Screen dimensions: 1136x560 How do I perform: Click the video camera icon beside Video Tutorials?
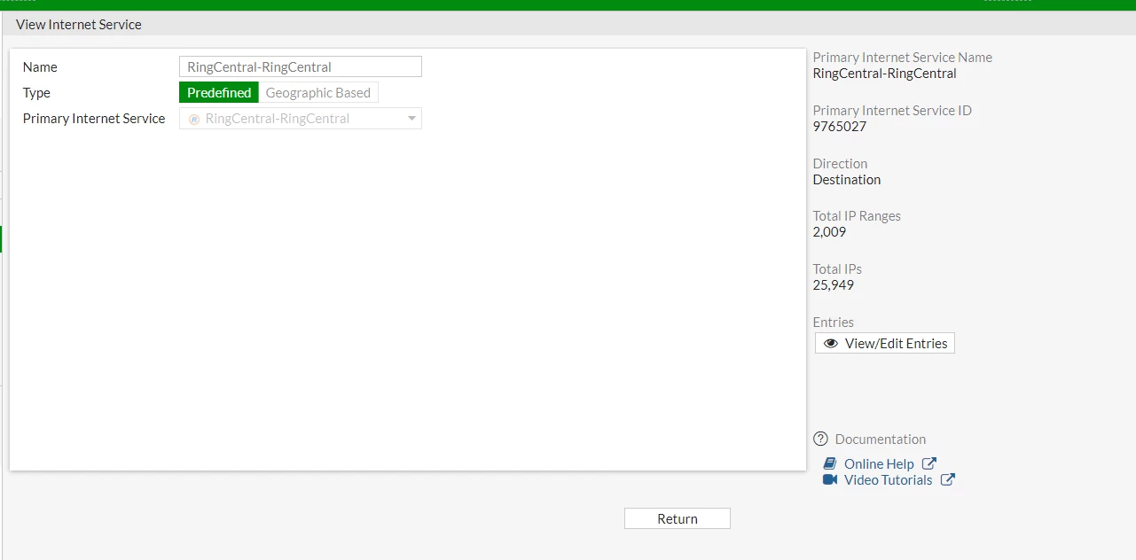[830, 480]
